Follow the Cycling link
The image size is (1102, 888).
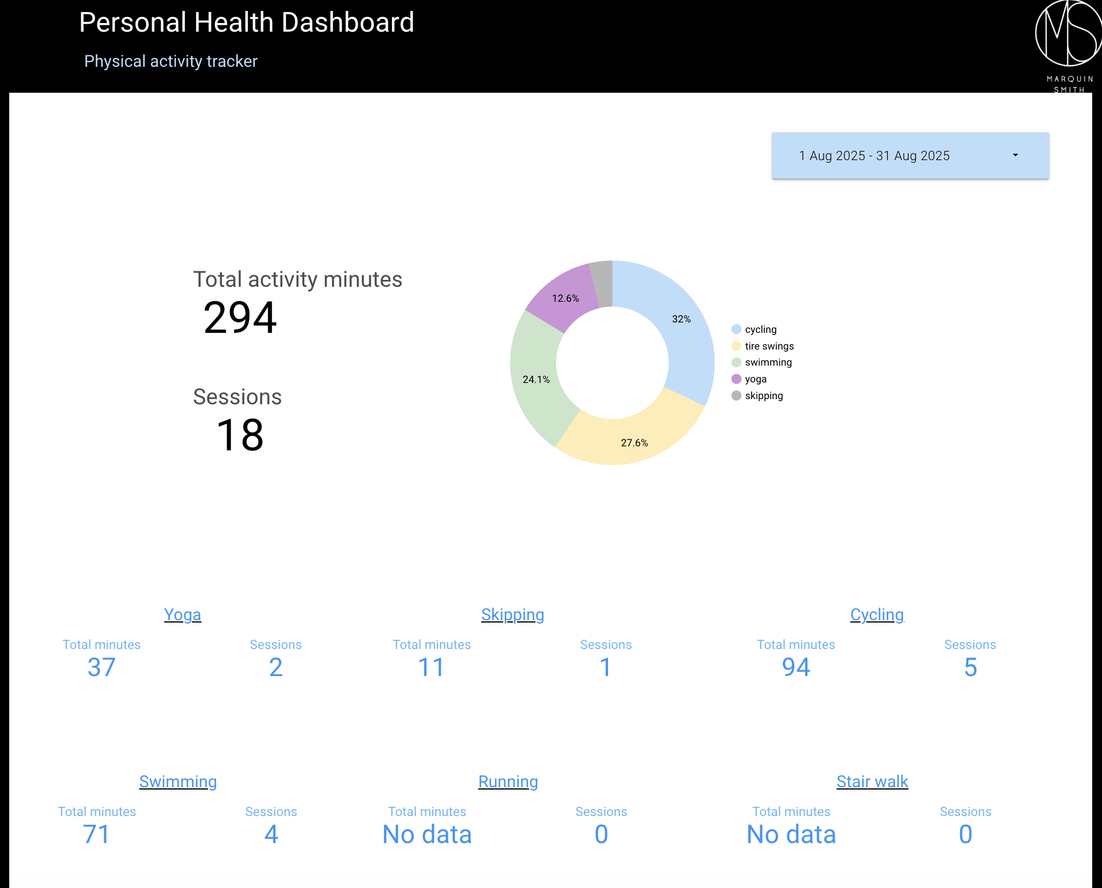(x=877, y=615)
